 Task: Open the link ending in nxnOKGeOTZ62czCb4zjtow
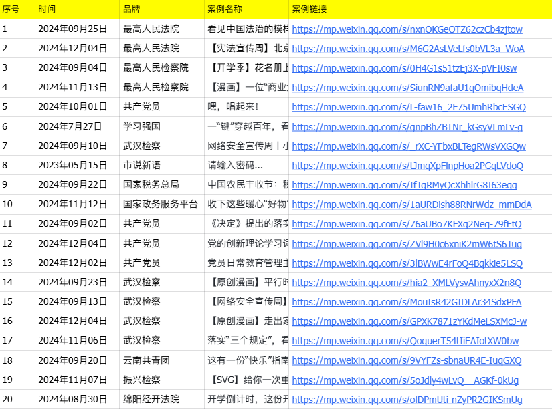pyautogui.click(x=407, y=29)
